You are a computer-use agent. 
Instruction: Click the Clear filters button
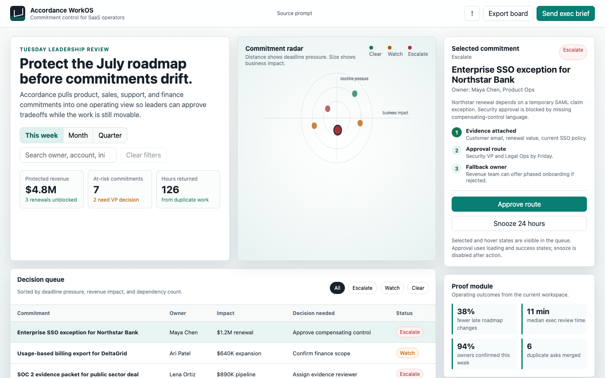pyautogui.click(x=143, y=155)
